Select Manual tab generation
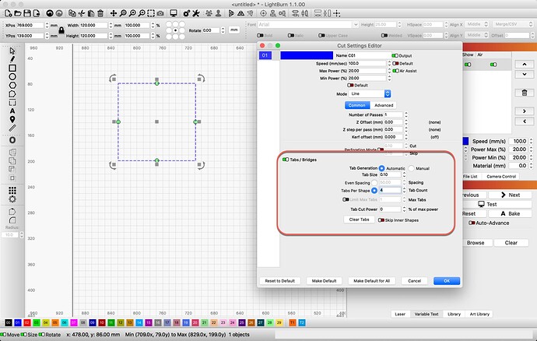The width and height of the screenshot is (537, 341). tap(412, 168)
